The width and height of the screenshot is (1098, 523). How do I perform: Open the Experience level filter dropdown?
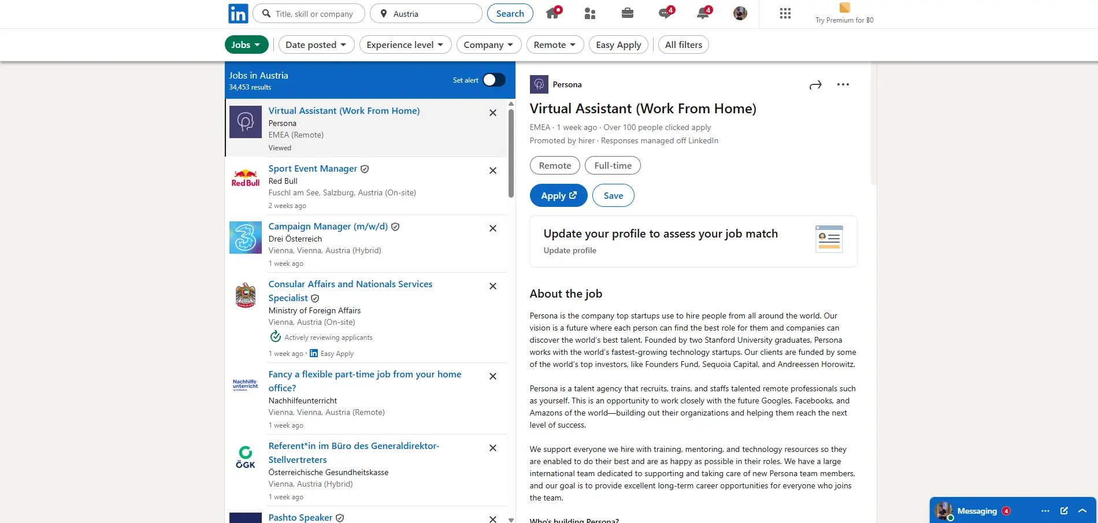[405, 44]
